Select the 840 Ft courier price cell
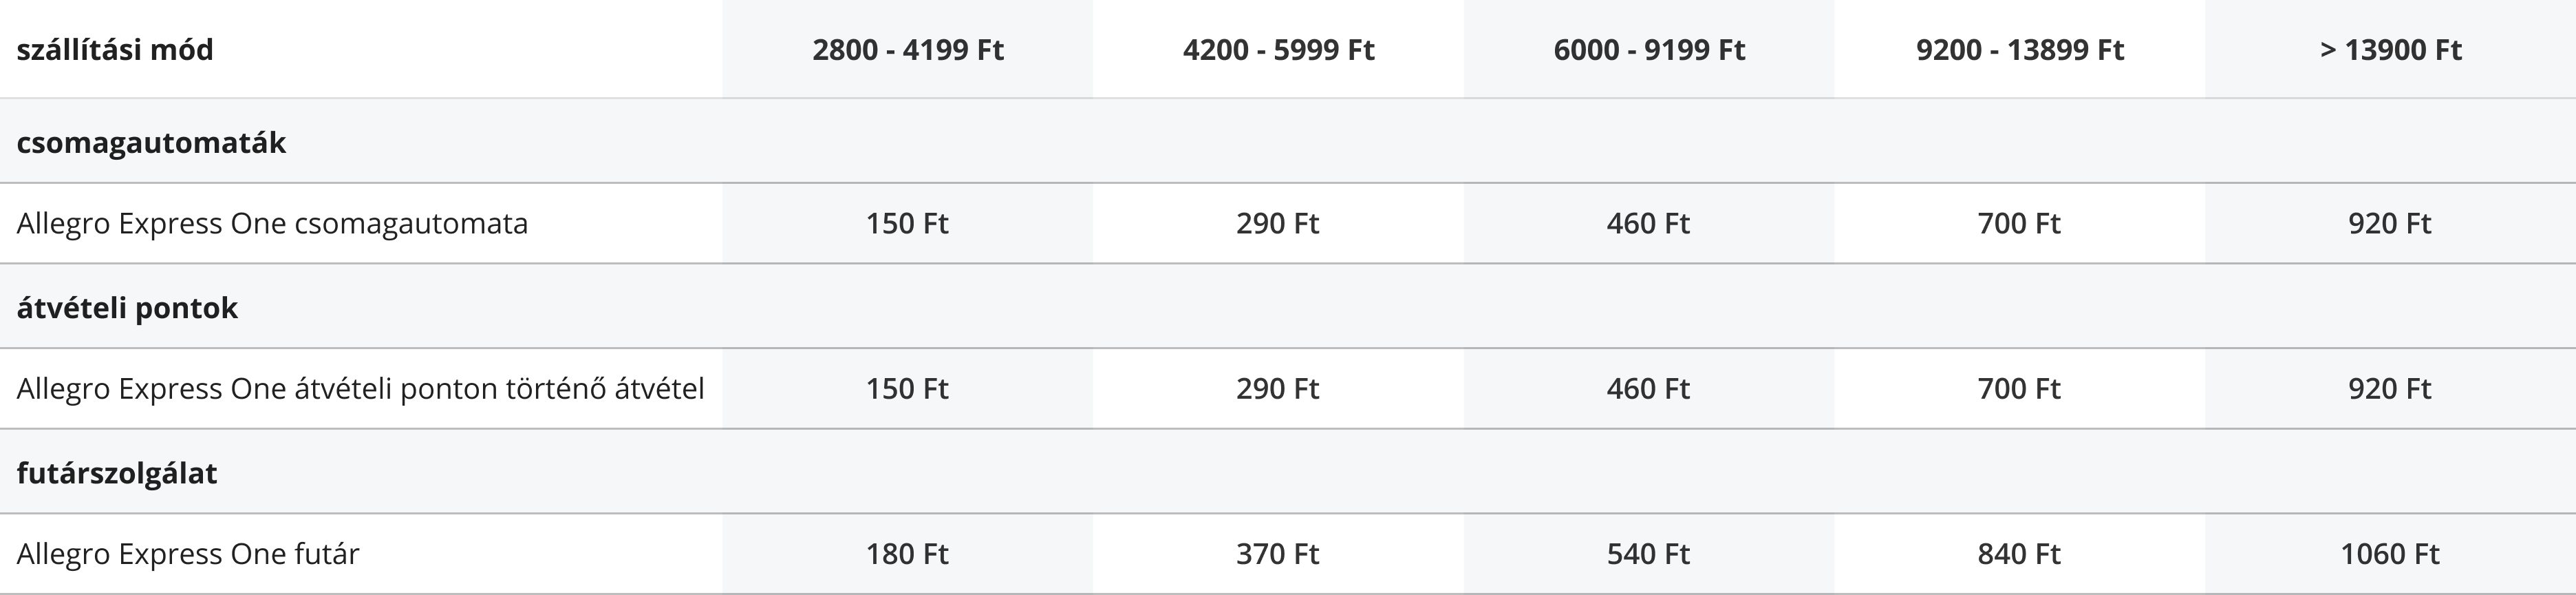The image size is (2576, 595). tap(2019, 554)
